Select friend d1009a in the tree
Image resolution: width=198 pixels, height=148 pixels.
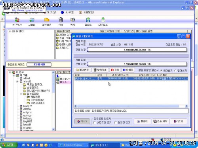click(27, 109)
